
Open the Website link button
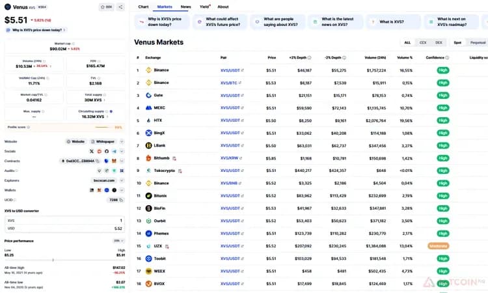(x=75, y=142)
